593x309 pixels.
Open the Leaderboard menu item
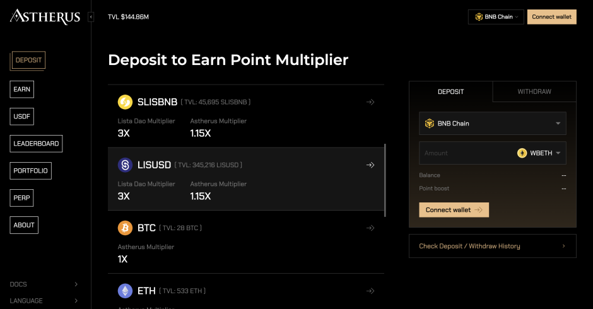[x=36, y=144]
